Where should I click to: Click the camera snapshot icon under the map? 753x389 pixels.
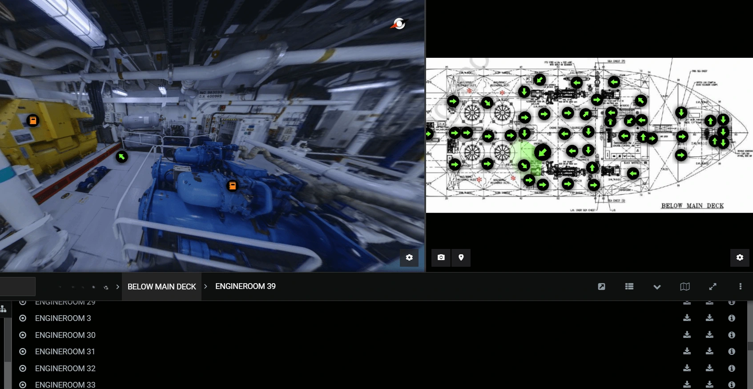[x=441, y=257]
